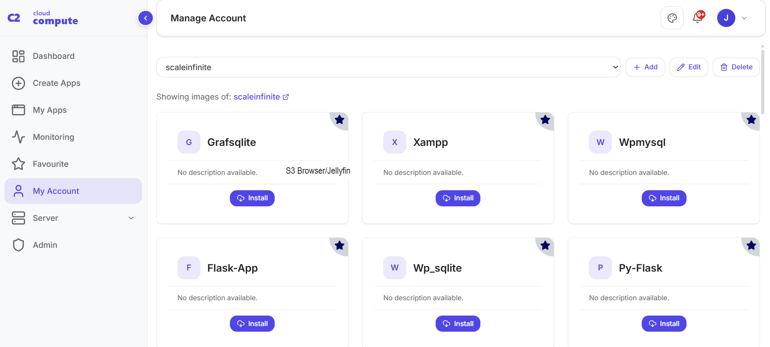The height and width of the screenshot is (347, 770).
Task: Expand the Server submenu
Action: click(73, 218)
